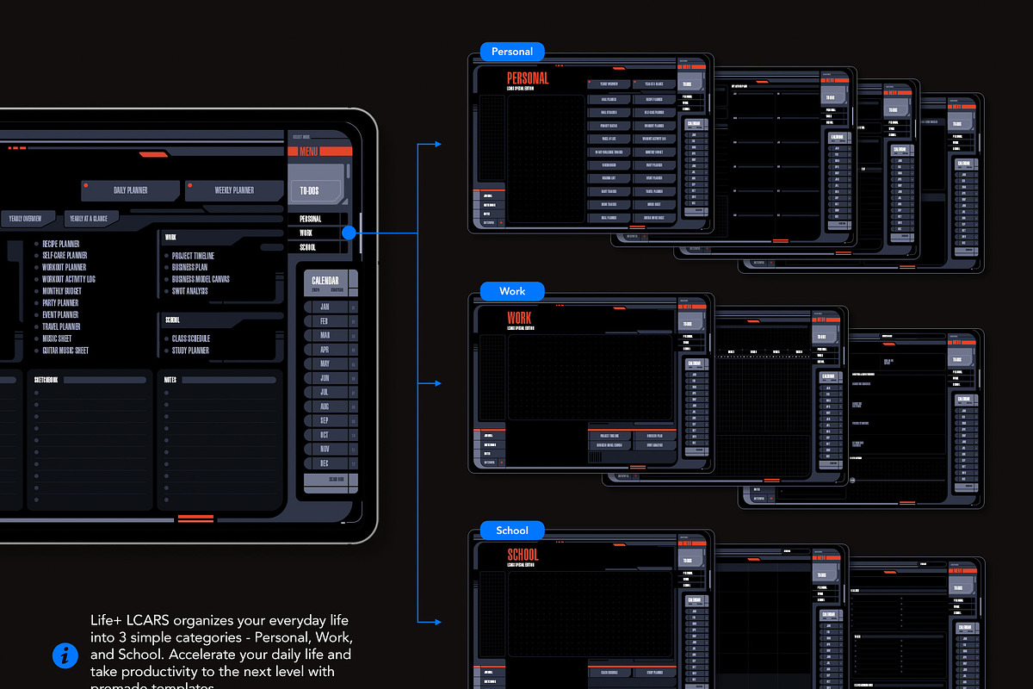
Task: Open the Music Sheet link
Action: [57, 338]
